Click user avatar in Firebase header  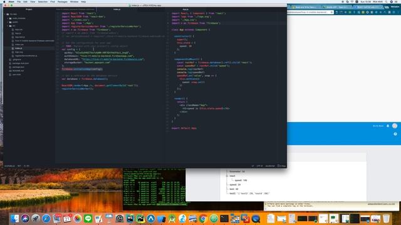pyautogui.click(x=395, y=126)
